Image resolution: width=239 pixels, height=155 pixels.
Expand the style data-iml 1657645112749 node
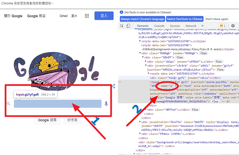[149, 73]
